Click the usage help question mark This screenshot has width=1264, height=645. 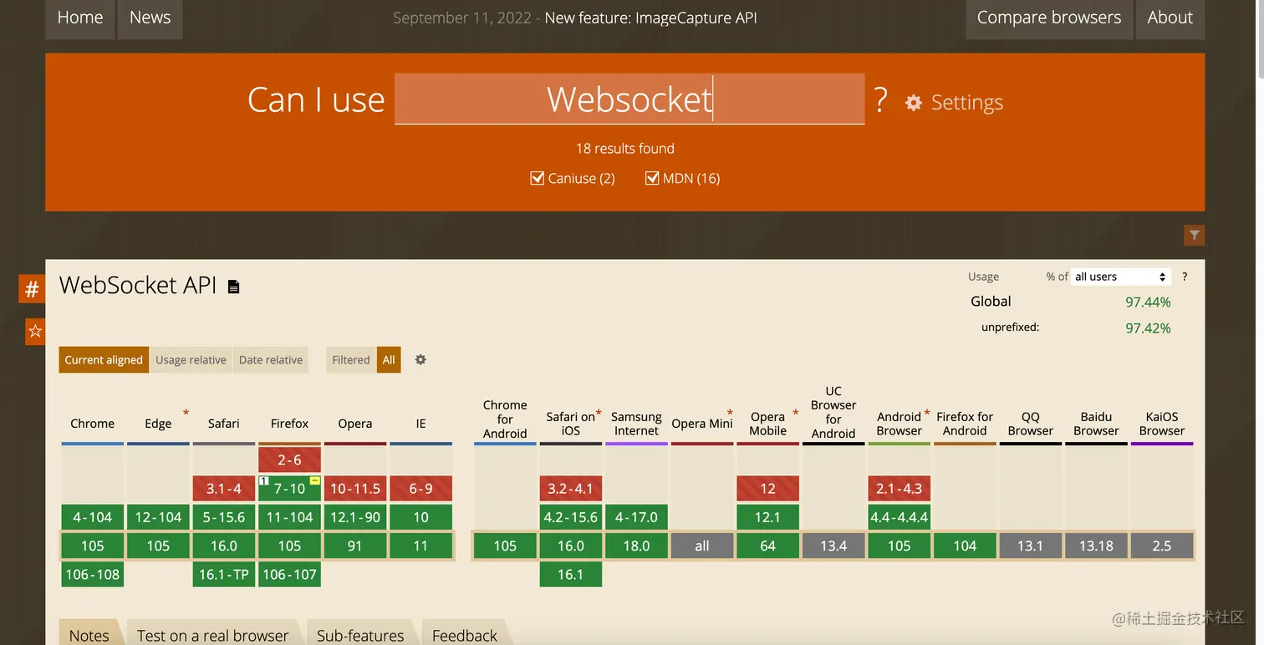1185,277
